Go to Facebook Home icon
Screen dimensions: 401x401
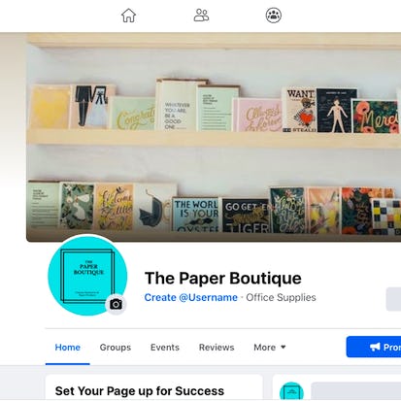tap(128, 16)
